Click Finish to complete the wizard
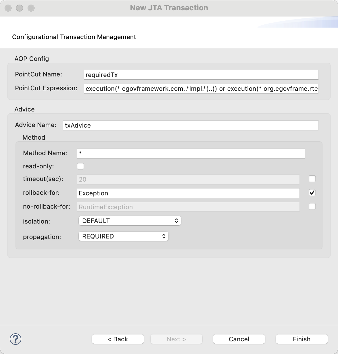The width and height of the screenshot is (338, 354). [x=301, y=339]
